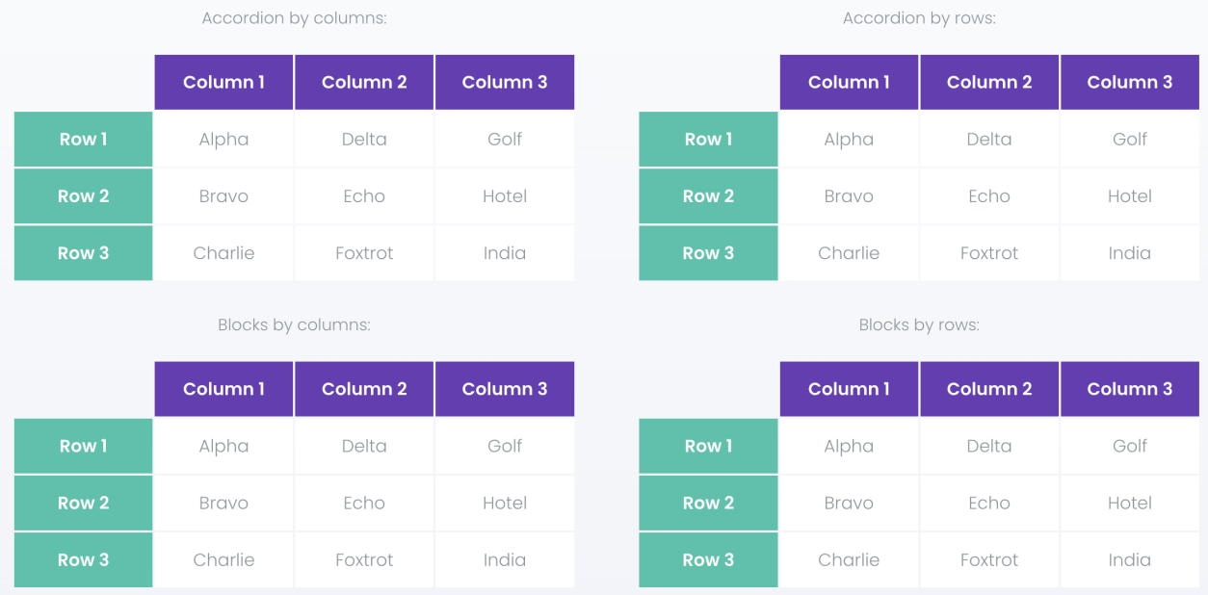The width and height of the screenshot is (1208, 595).
Task: Select Row 3 header in Blocks by rows table
Action: [x=708, y=560]
